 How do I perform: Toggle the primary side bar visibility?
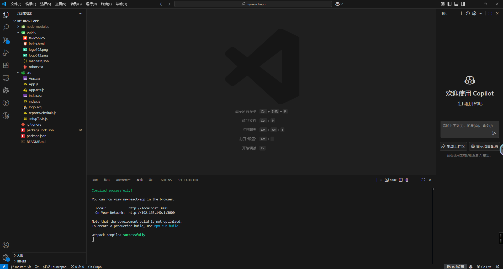pos(449,4)
